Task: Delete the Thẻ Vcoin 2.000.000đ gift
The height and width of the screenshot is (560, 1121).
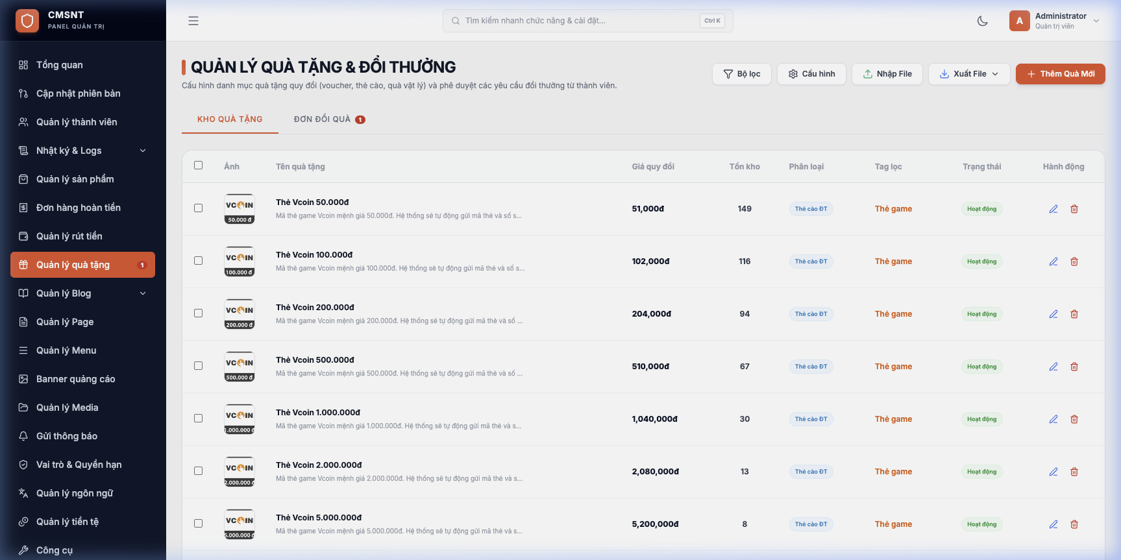Action: coord(1074,472)
